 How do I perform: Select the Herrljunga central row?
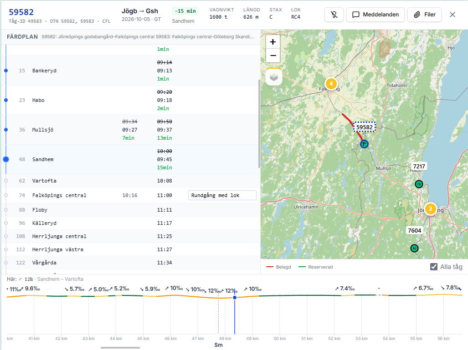[131, 236]
